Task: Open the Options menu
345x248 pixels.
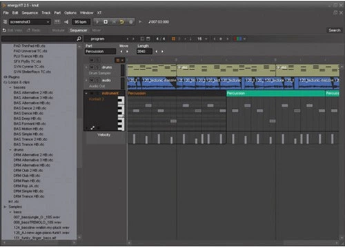Action: click(70, 13)
